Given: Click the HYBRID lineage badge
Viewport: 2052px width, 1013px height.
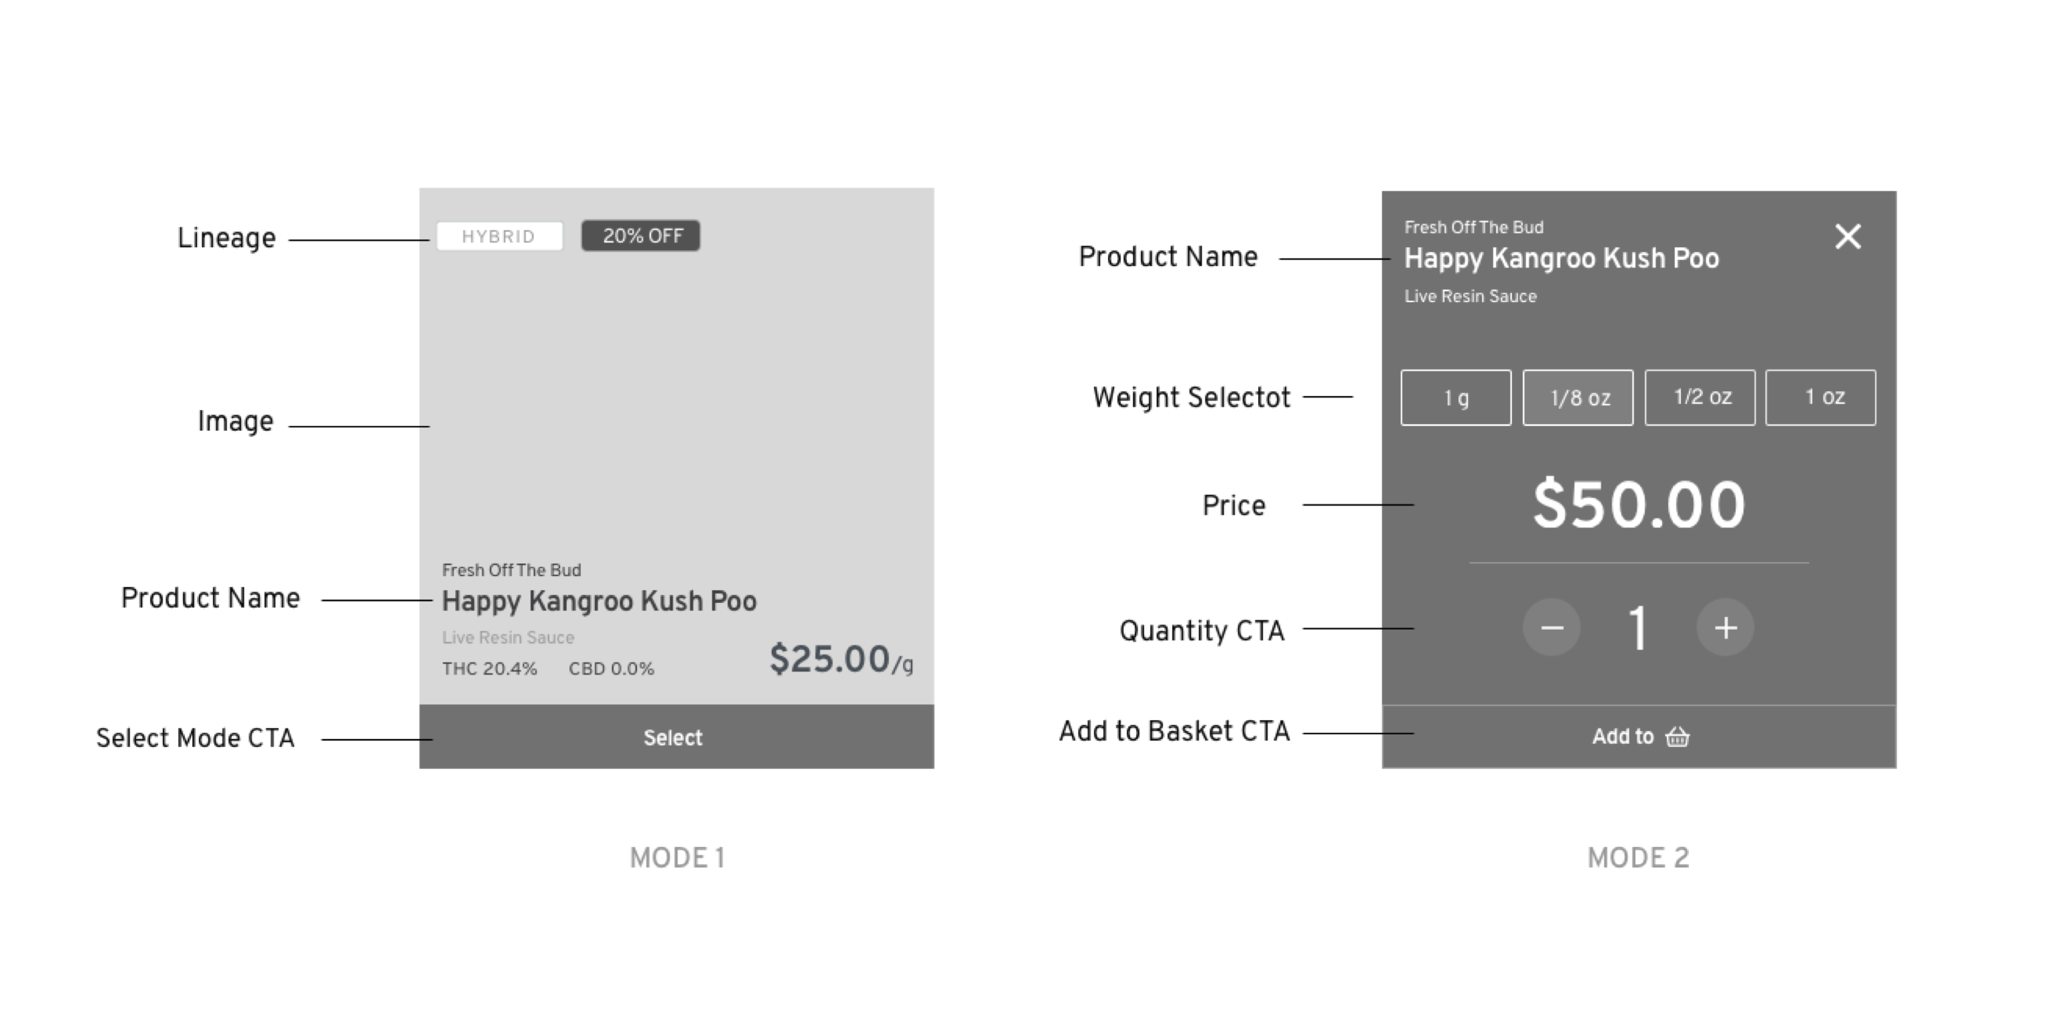Looking at the screenshot, I should click(x=500, y=237).
